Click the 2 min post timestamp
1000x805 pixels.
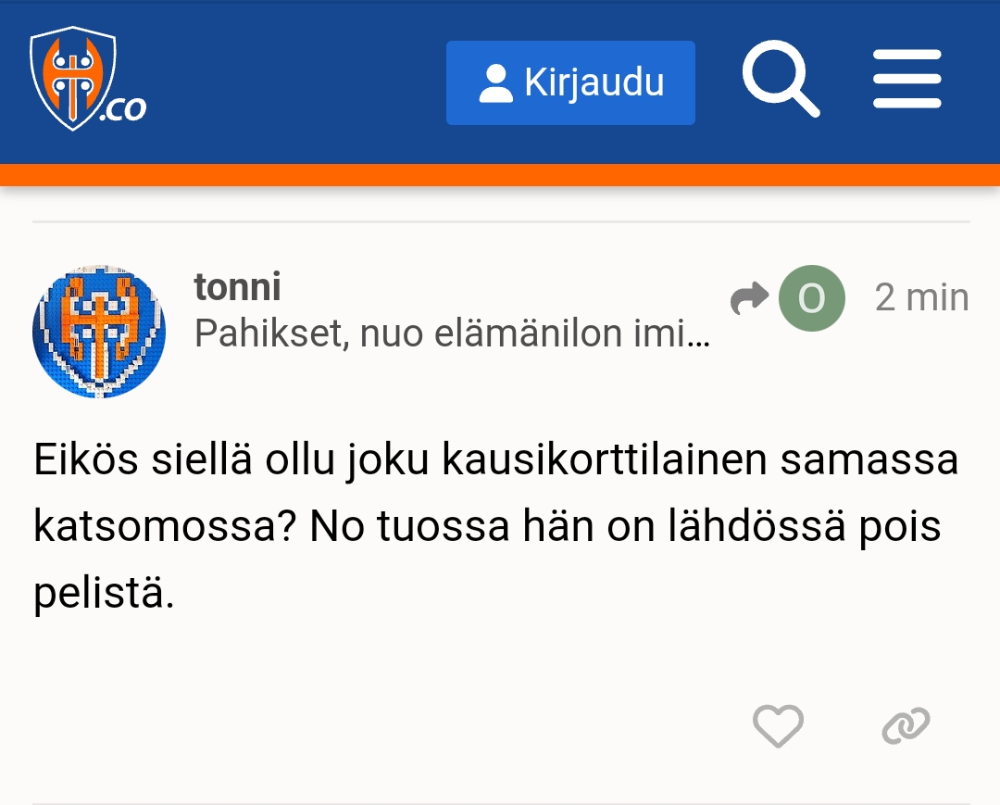(x=921, y=297)
